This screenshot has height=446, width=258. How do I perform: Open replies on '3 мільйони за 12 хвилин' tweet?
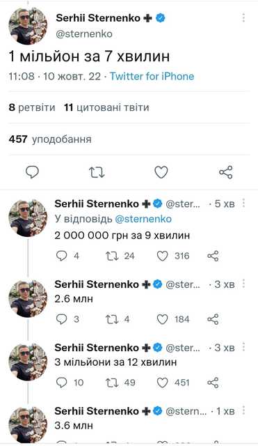(x=62, y=383)
